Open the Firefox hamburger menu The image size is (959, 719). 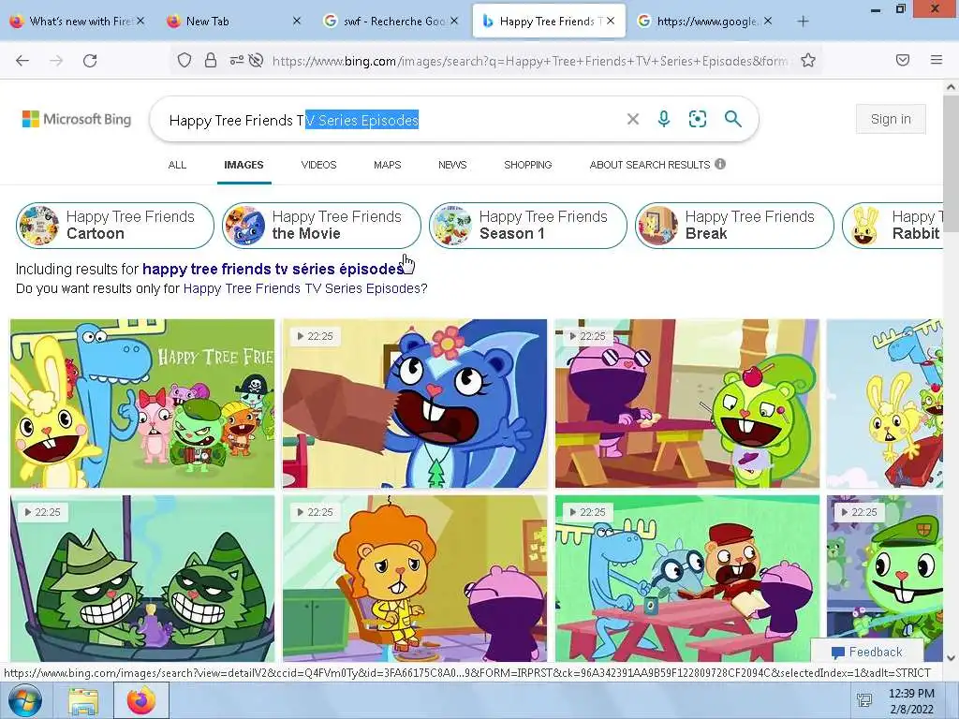tap(937, 60)
